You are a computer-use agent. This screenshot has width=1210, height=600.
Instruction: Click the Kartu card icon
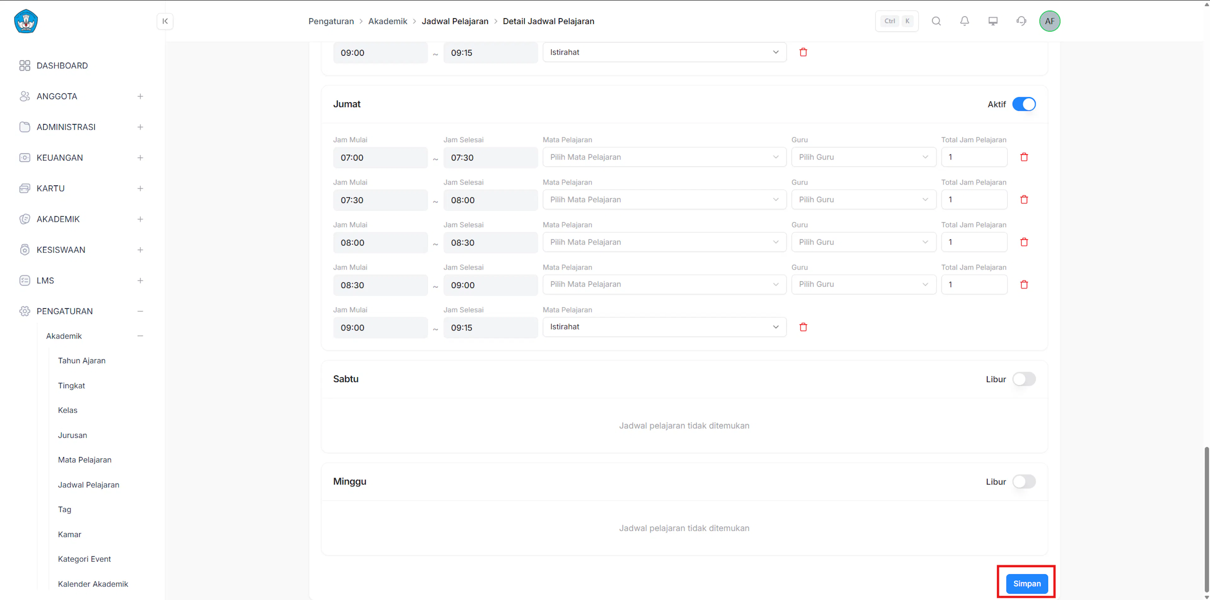[x=25, y=189]
